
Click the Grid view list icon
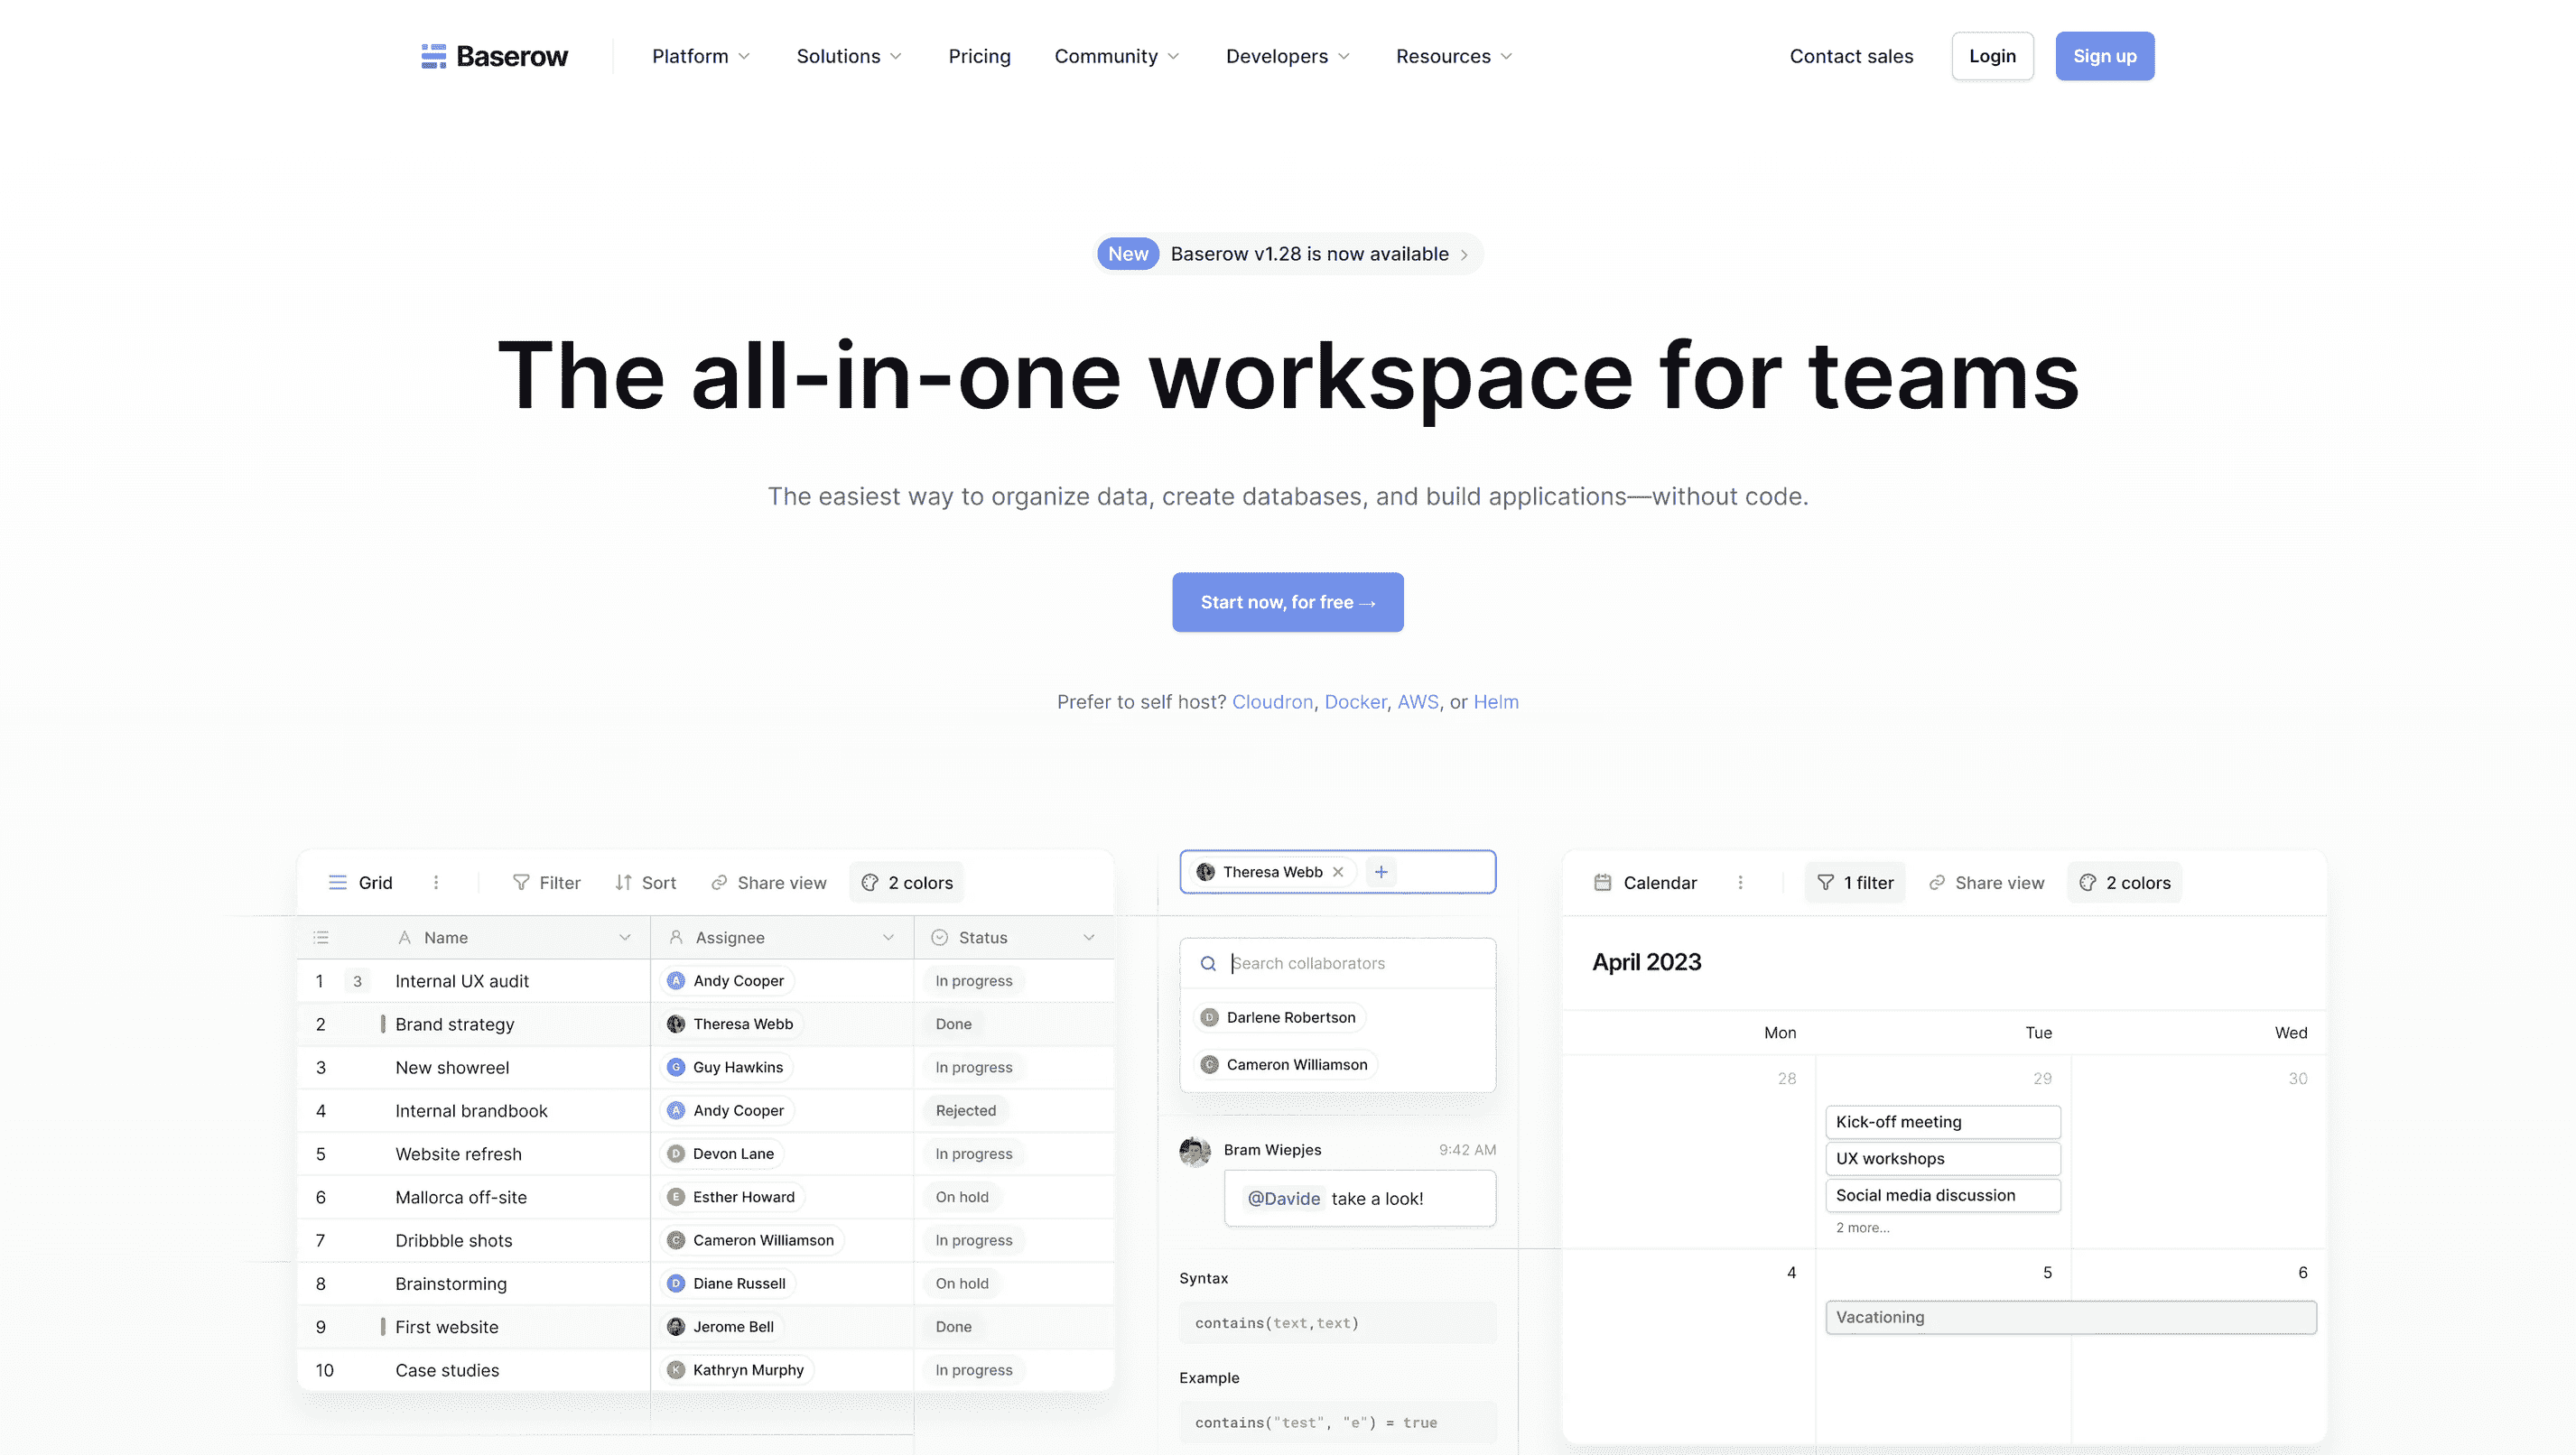[x=338, y=882]
